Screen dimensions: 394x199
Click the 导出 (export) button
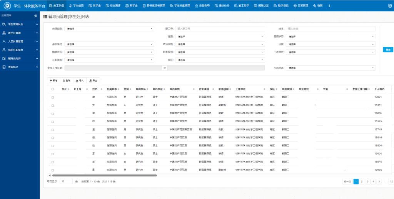pyautogui.click(x=93, y=81)
